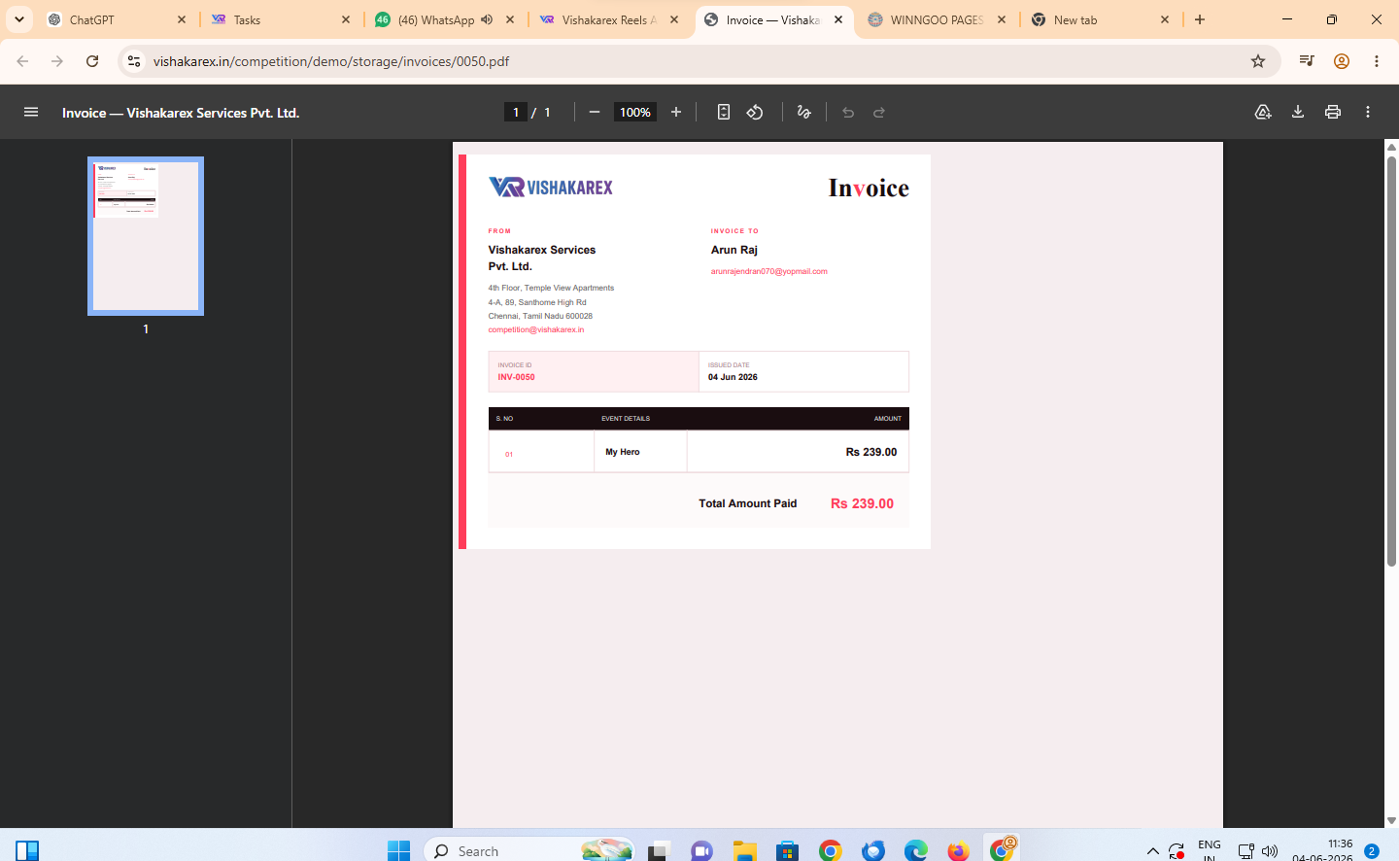Open the Chrome profile icon
The image size is (1399, 861).
tap(1342, 61)
